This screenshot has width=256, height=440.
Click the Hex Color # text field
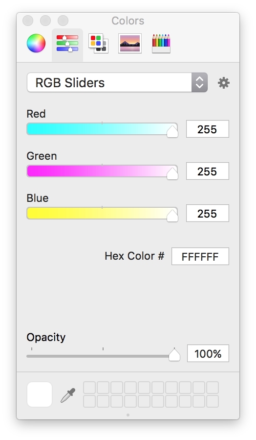tap(200, 256)
